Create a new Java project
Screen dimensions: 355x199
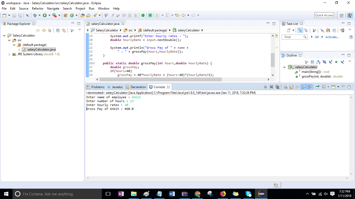coord(4,15)
